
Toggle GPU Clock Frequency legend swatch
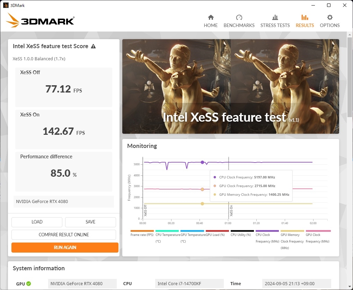pyautogui.click(x=318, y=231)
